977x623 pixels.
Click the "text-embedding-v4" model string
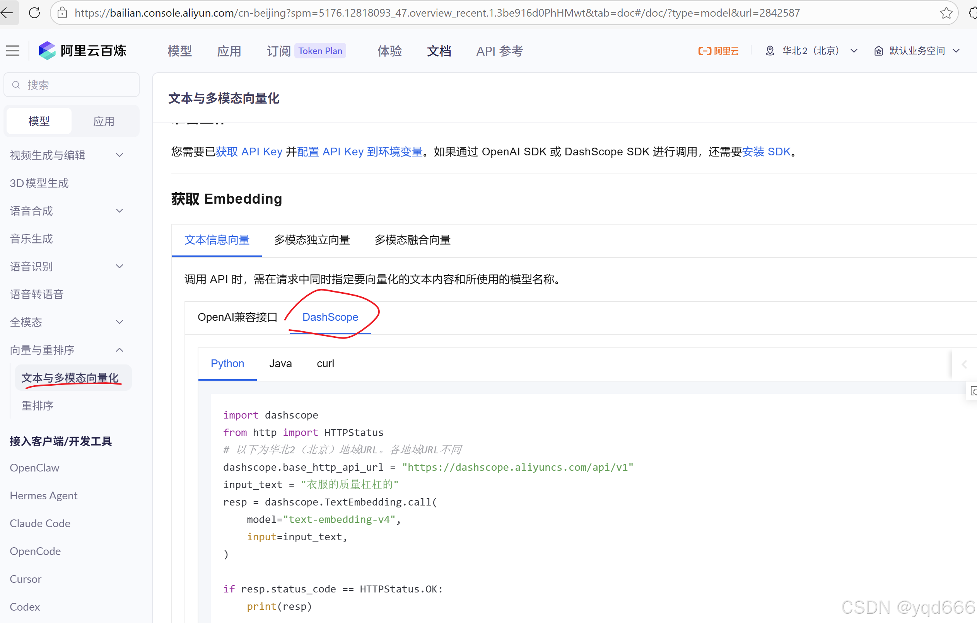(339, 519)
